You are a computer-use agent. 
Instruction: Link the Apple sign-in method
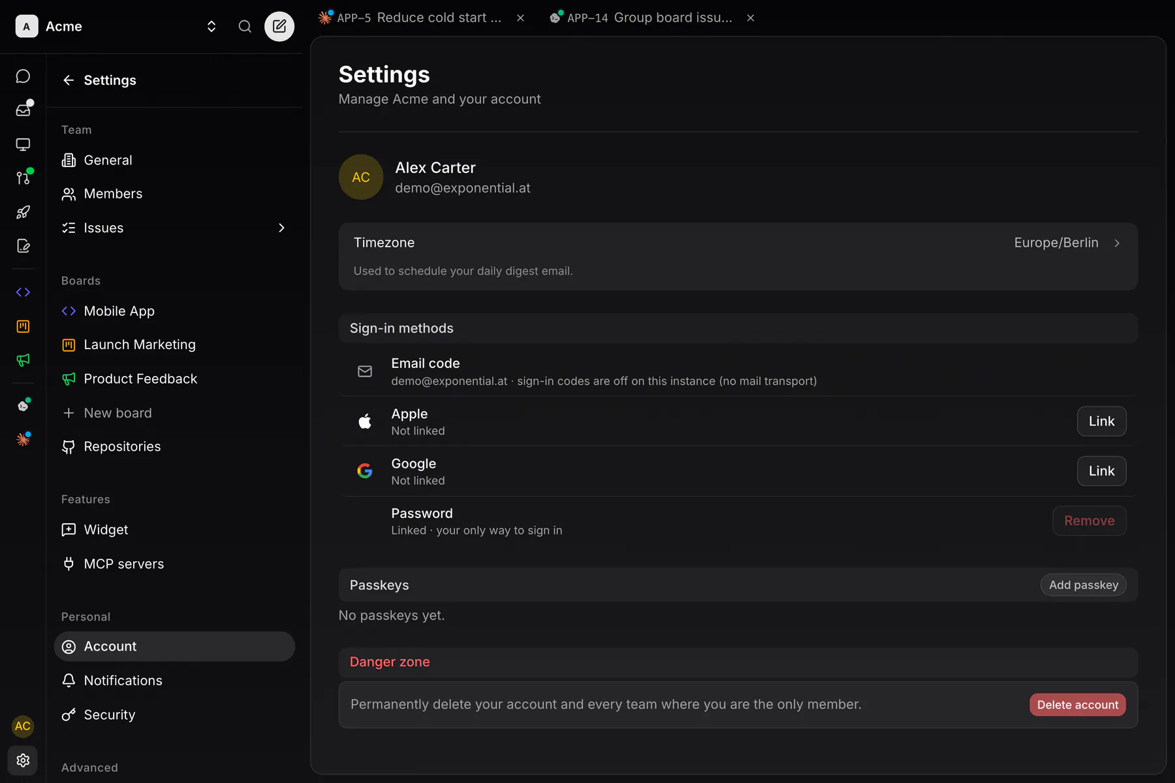(1101, 422)
